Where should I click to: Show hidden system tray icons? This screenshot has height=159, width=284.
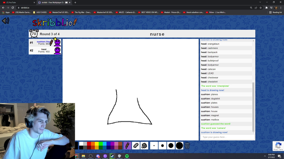pyautogui.click(x=265, y=156)
